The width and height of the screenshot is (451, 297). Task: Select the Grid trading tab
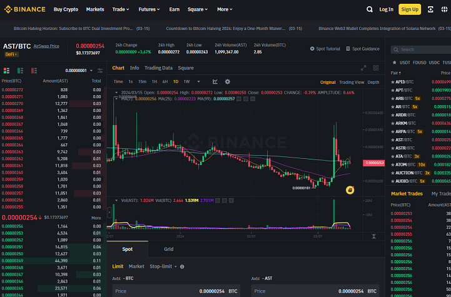pos(168,249)
